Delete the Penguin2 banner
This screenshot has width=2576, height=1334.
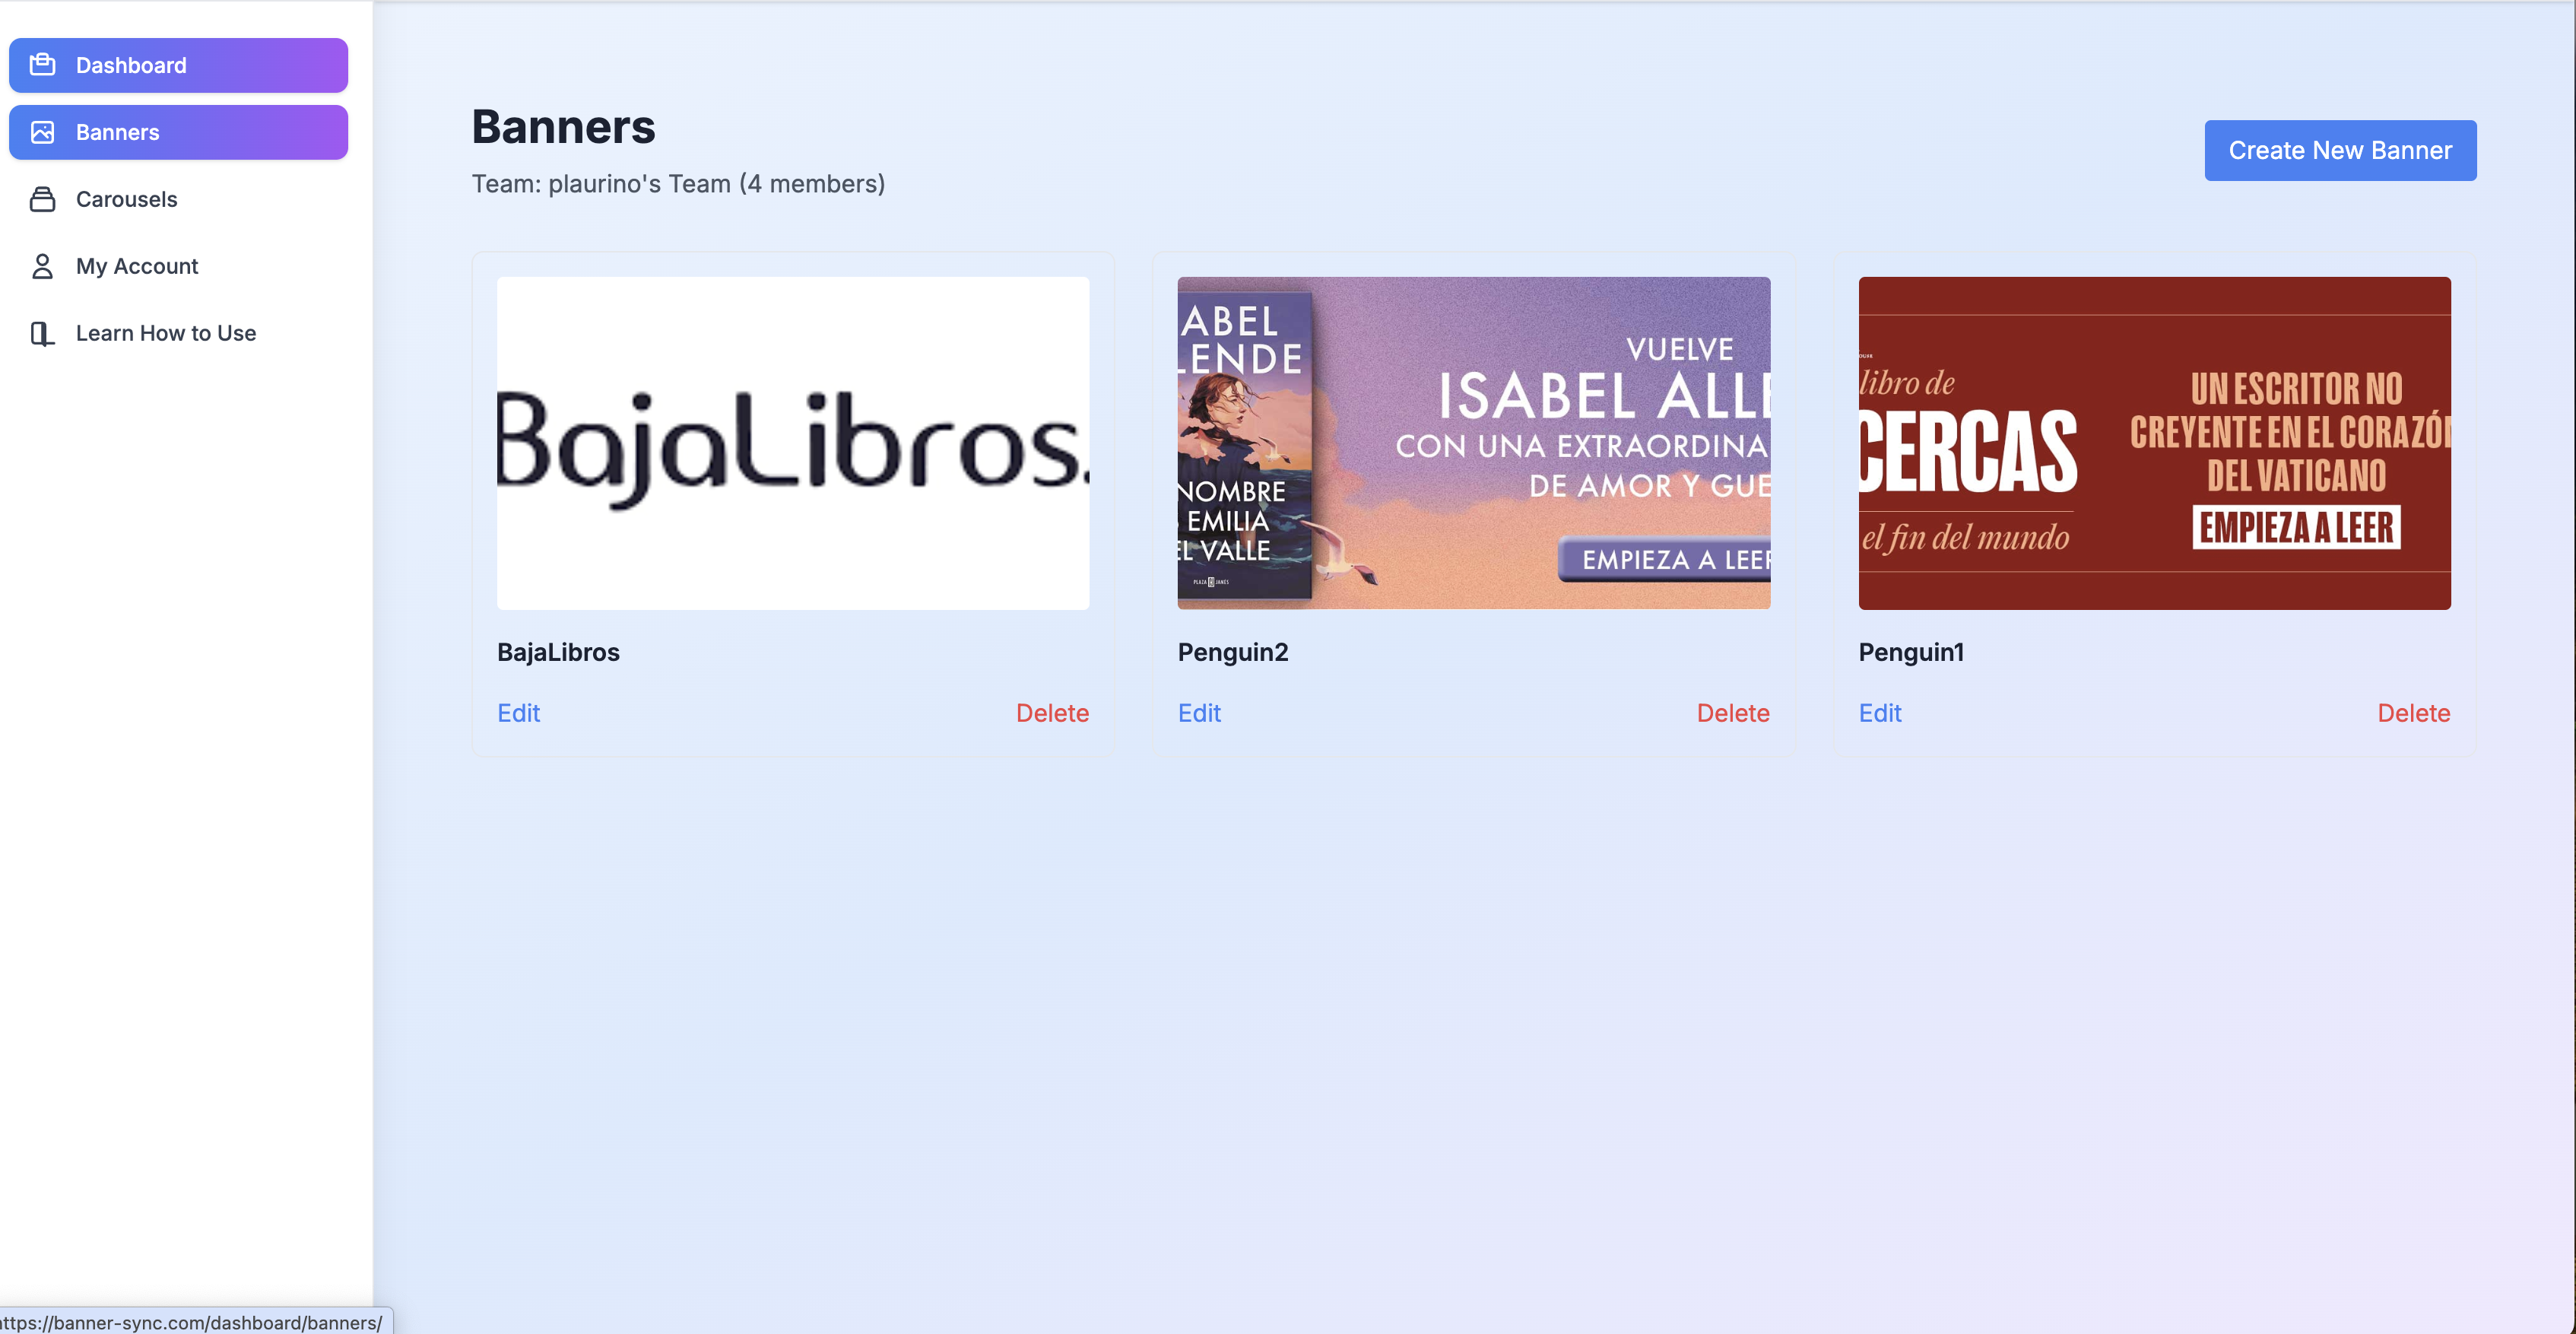tap(1733, 713)
